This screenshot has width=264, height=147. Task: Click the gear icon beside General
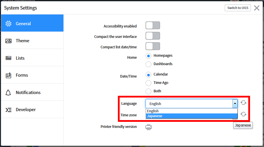[8, 24]
